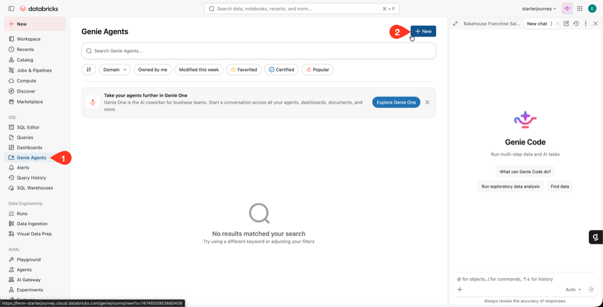603x307 pixels.
Task: Open the Auto mode dropdown in chat
Action: click(x=574, y=289)
